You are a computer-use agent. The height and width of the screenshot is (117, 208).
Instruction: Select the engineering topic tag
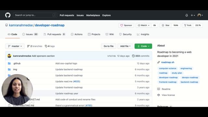[x=186, y=68]
